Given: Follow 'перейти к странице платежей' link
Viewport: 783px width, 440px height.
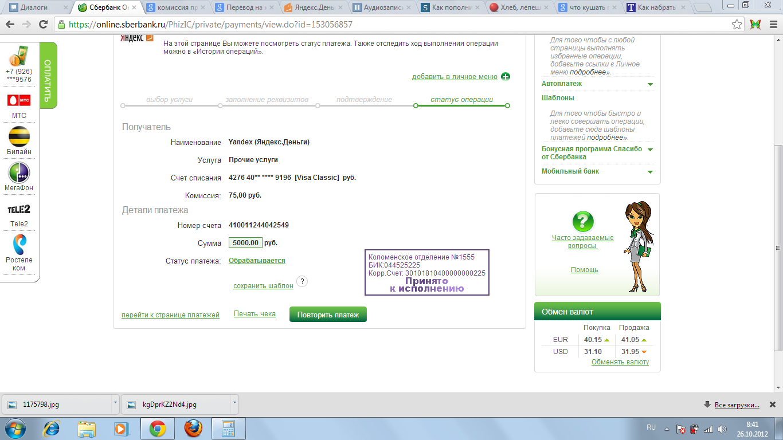Looking at the screenshot, I should coord(170,315).
